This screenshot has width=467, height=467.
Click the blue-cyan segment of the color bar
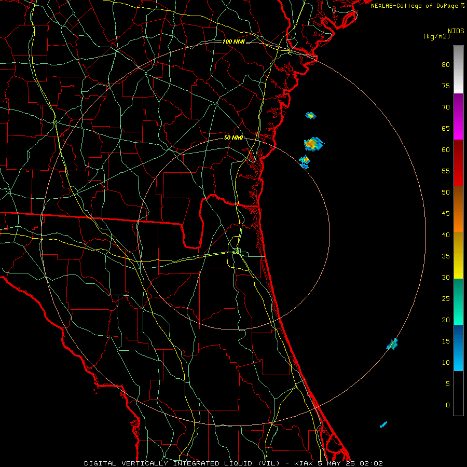[x=458, y=348]
